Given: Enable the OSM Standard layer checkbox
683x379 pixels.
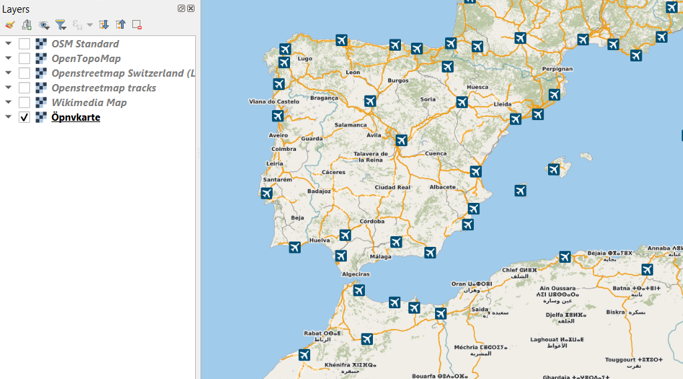Looking at the screenshot, I should (24, 43).
